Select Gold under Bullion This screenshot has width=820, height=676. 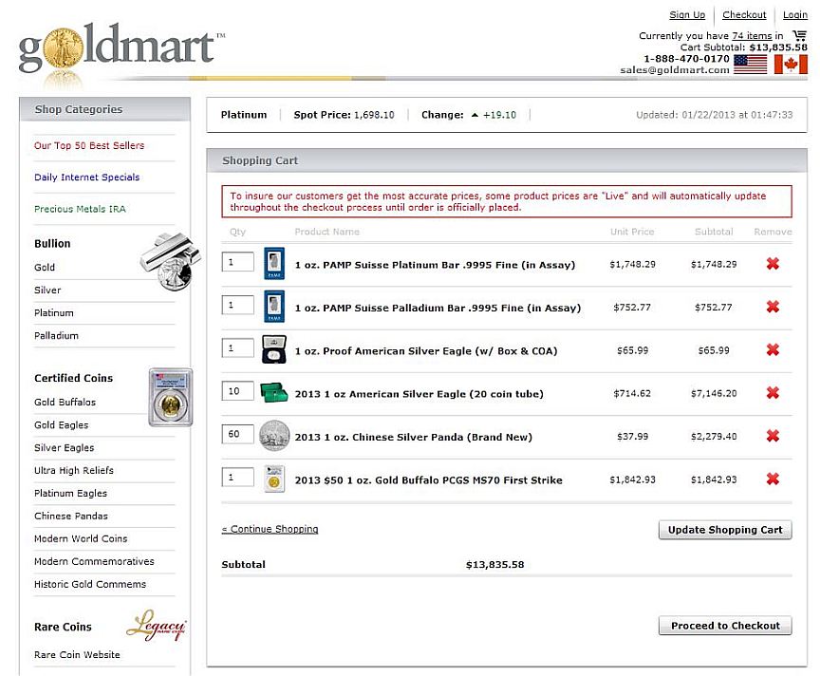point(45,268)
